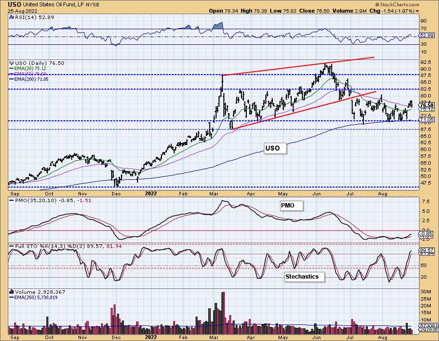The width and height of the screenshot is (439, 341).
Task: Click the StockCharts.com copyright text
Action: pos(397,4)
